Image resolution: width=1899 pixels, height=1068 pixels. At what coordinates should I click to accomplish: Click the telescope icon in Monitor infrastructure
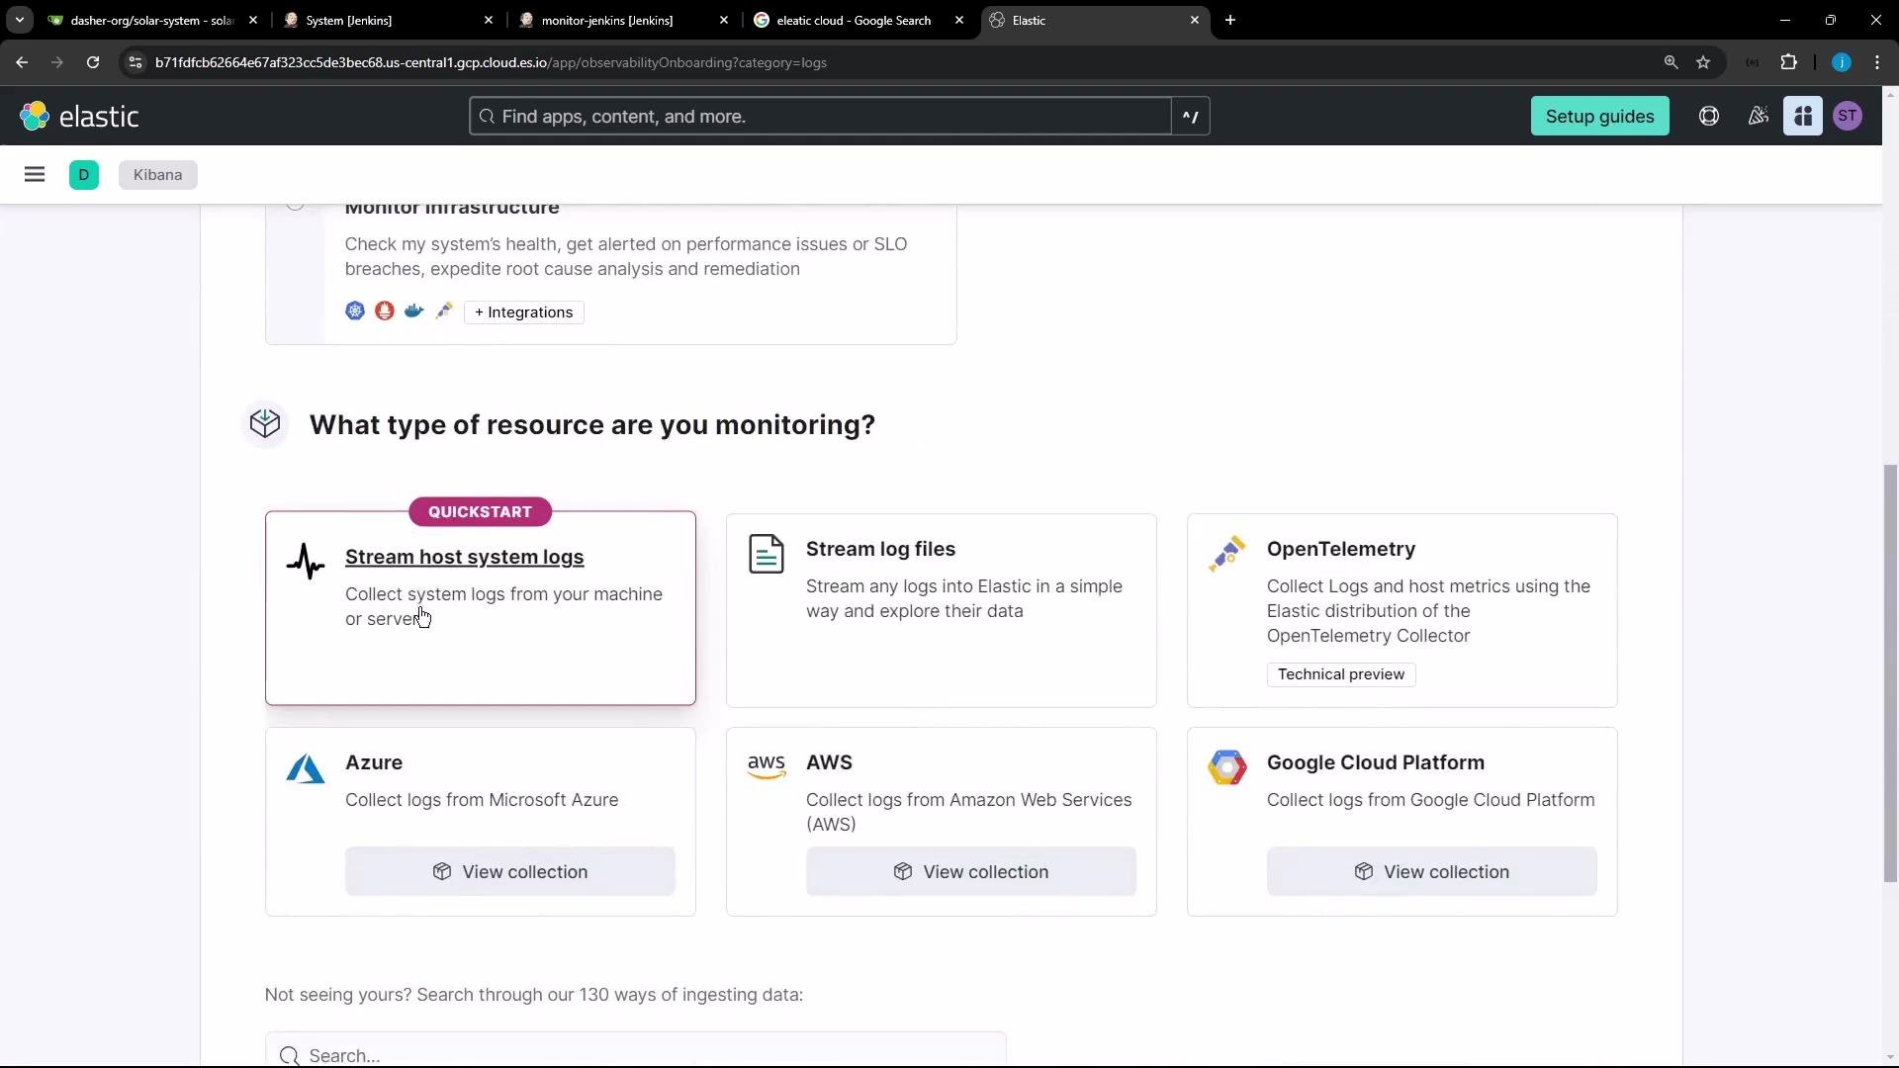(x=444, y=311)
